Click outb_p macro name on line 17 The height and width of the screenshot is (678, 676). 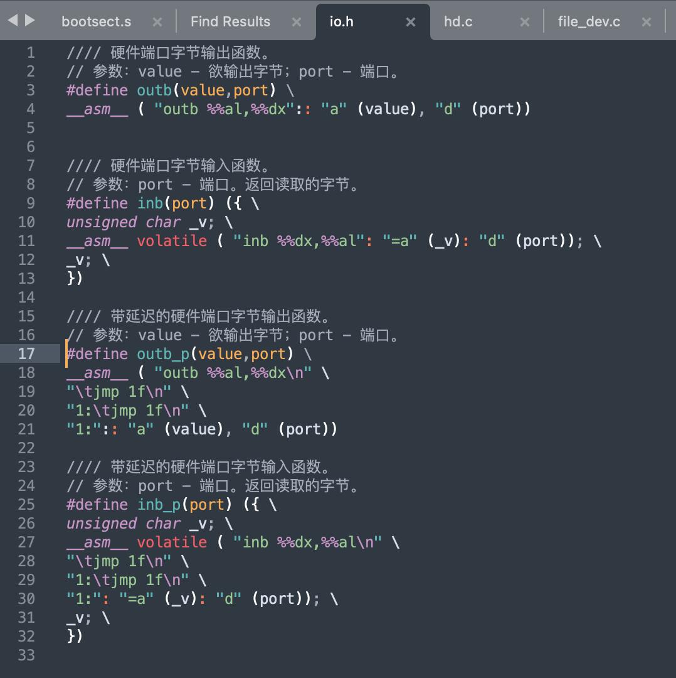pos(163,354)
